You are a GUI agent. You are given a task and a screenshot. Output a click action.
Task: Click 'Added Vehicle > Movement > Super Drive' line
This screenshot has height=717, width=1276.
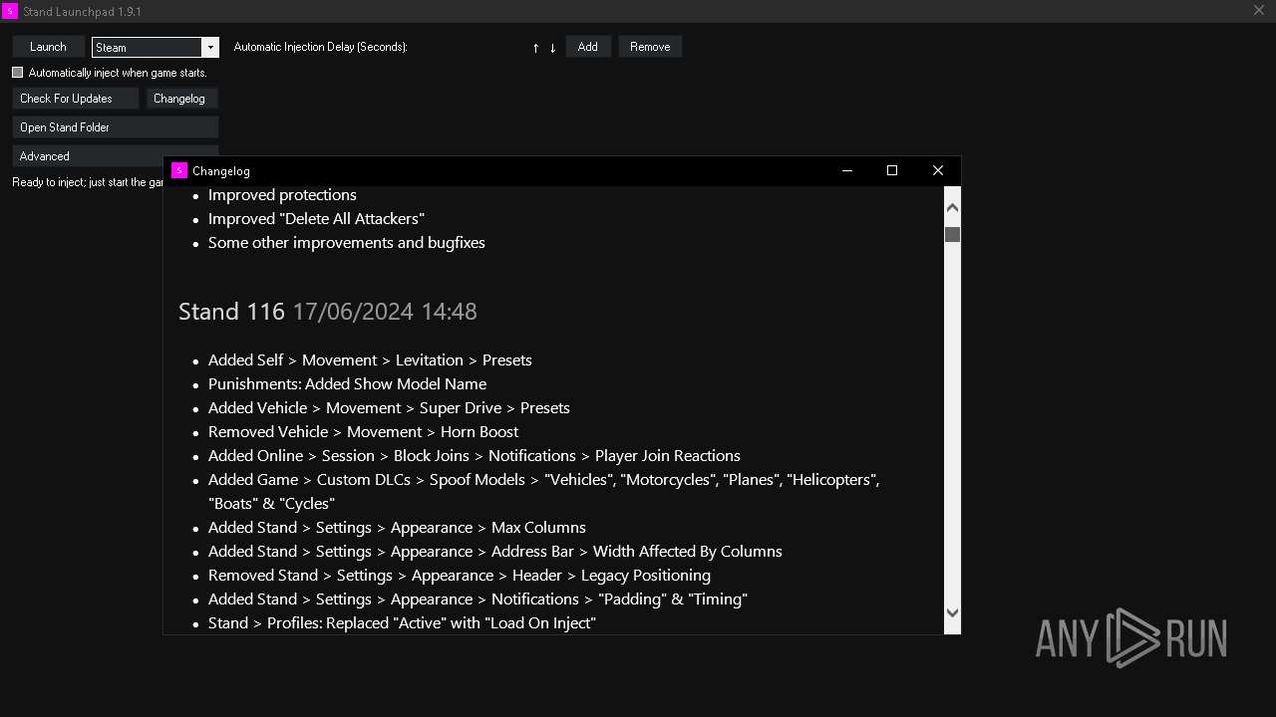click(x=389, y=408)
